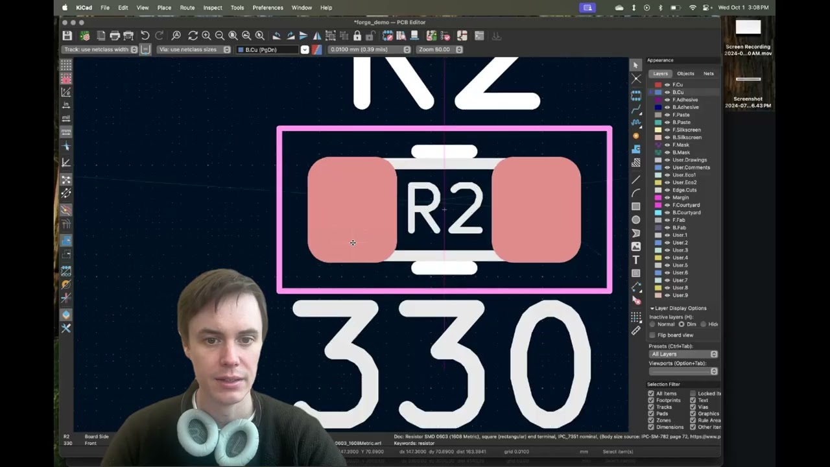Open the Viewports dropdown

(x=683, y=371)
